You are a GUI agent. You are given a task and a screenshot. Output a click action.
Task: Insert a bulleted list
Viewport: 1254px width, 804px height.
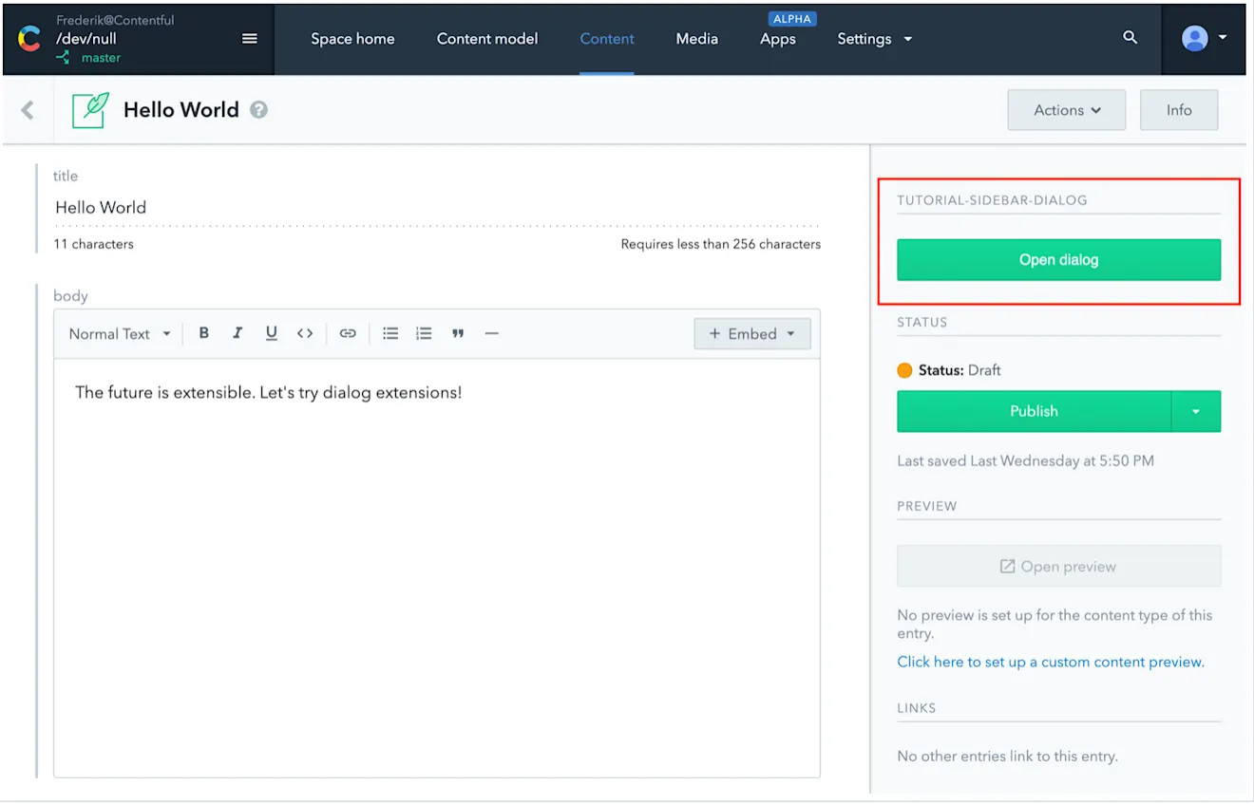click(x=390, y=333)
